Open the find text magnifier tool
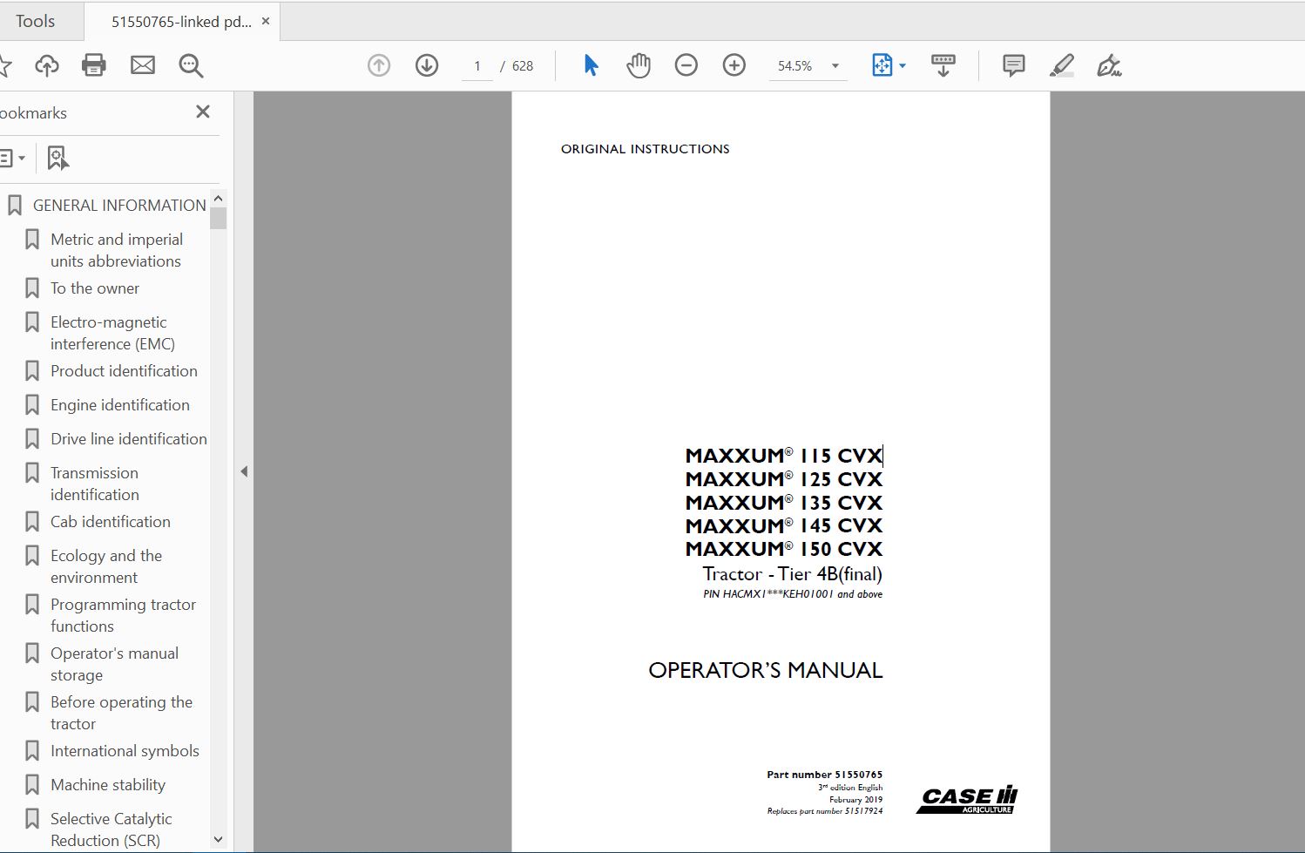1305x853 pixels. (x=191, y=65)
